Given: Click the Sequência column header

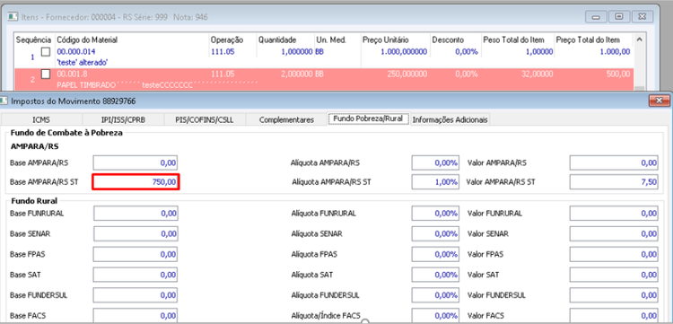Looking at the screenshot, I should tap(33, 39).
